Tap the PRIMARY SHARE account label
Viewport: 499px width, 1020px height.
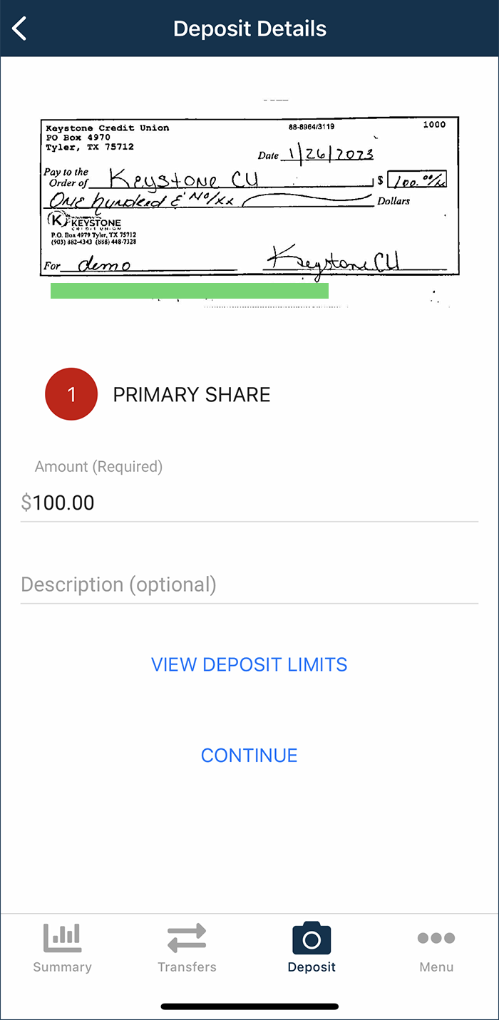click(192, 395)
